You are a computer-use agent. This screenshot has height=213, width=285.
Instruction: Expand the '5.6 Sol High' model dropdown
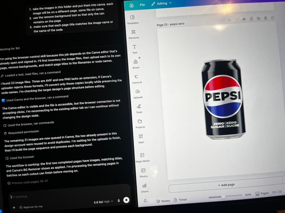[104, 202]
